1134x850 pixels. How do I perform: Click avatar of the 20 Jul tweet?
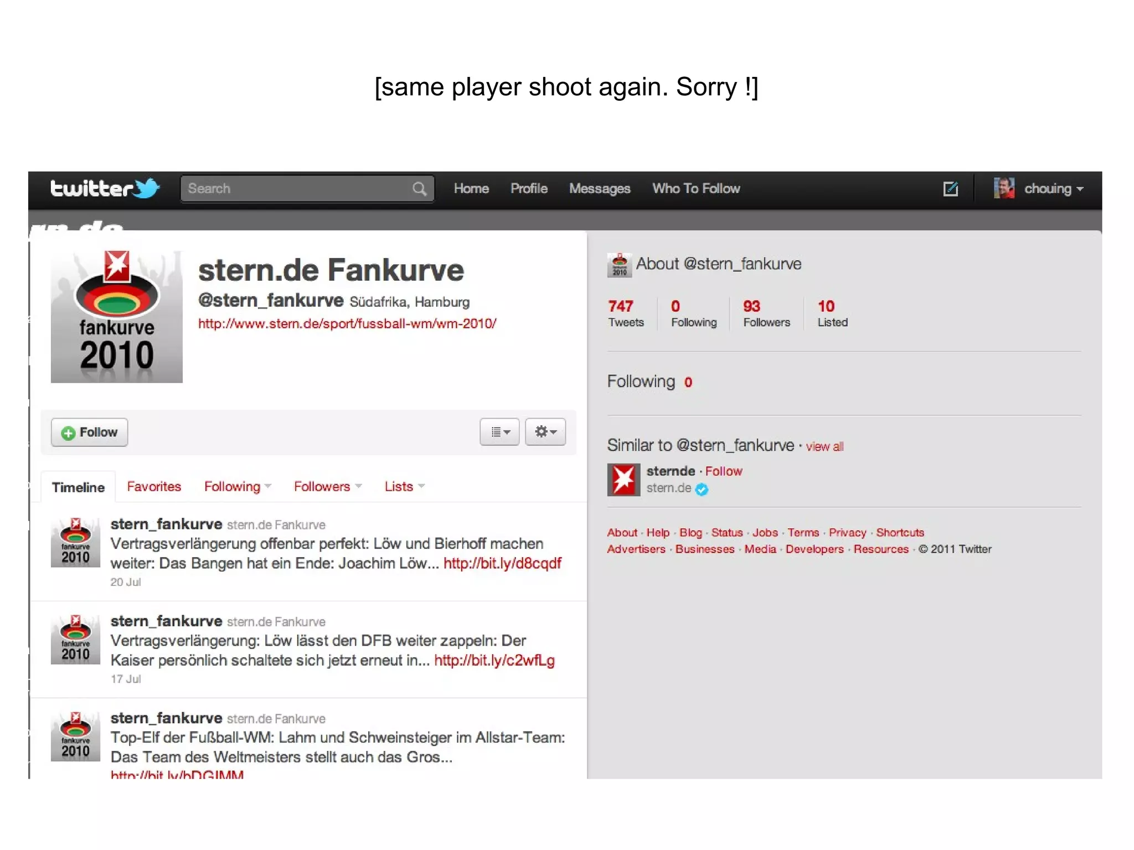point(75,542)
